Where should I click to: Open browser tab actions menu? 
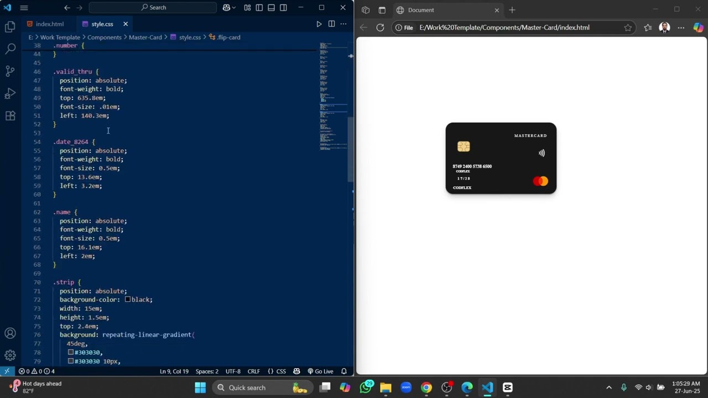(366, 10)
